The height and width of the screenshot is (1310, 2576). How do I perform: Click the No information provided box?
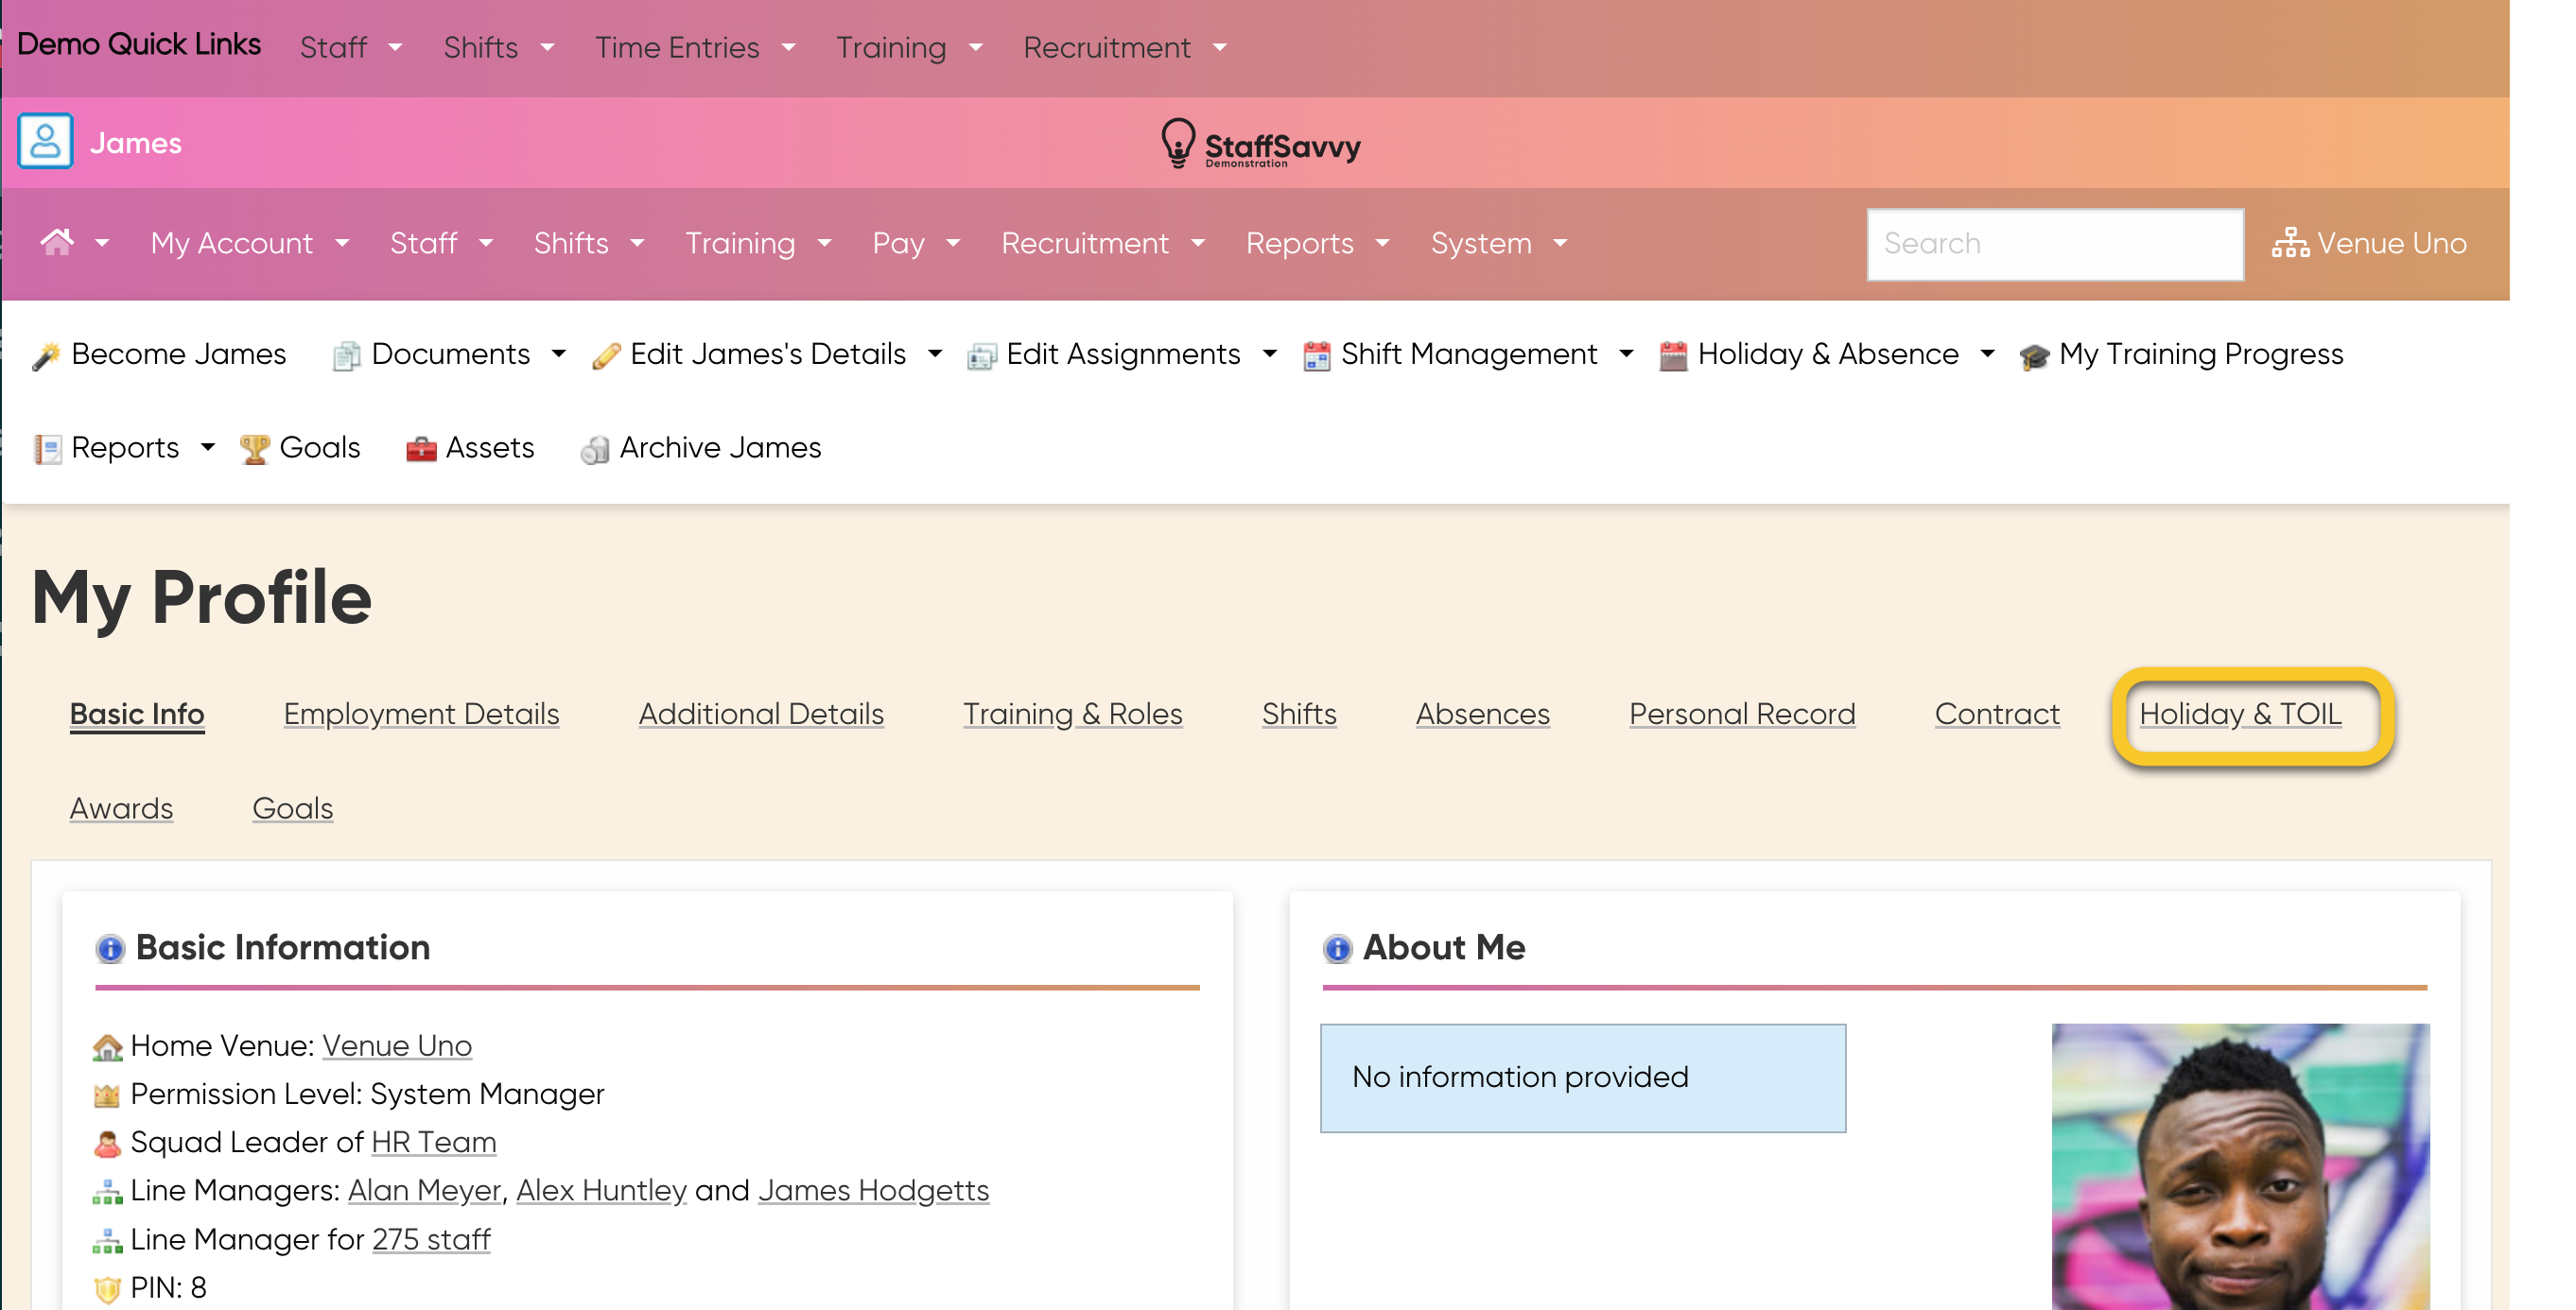click(x=1582, y=1077)
